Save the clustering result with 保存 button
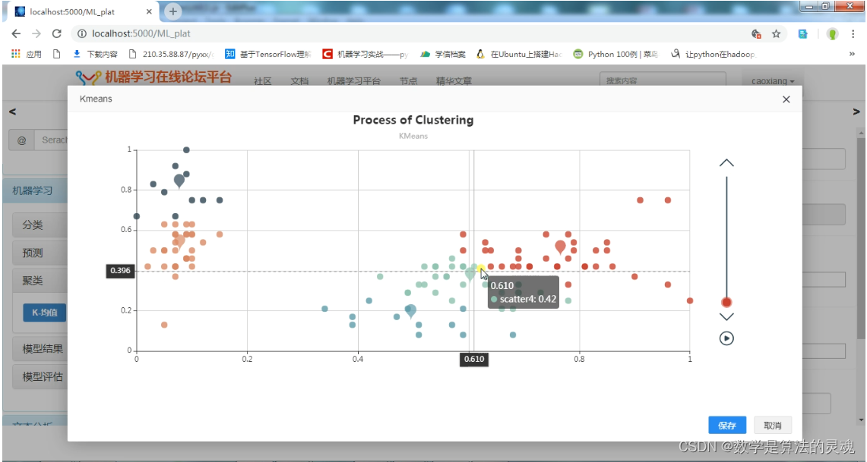The image size is (867, 462). pyautogui.click(x=726, y=425)
